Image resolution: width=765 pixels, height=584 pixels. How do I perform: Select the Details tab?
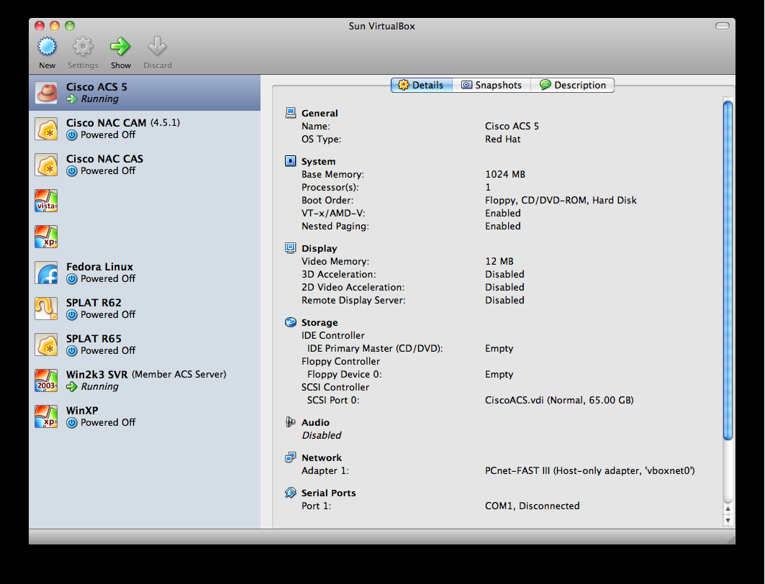[x=421, y=85]
